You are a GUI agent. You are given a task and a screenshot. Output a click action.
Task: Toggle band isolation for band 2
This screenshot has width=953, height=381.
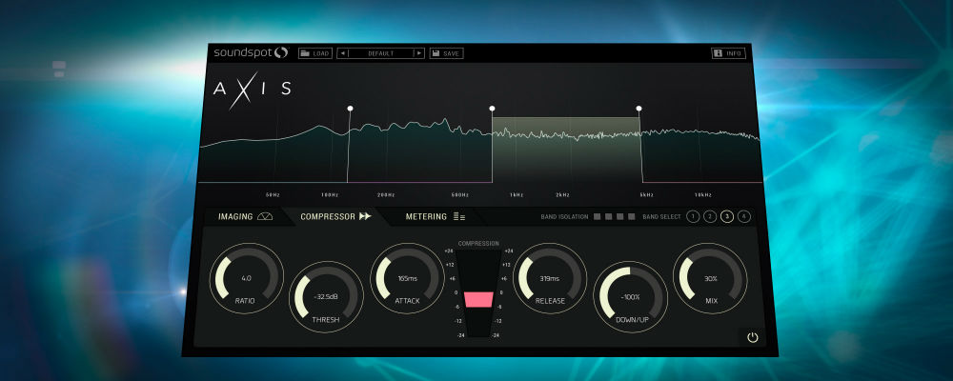coord(609,216)
